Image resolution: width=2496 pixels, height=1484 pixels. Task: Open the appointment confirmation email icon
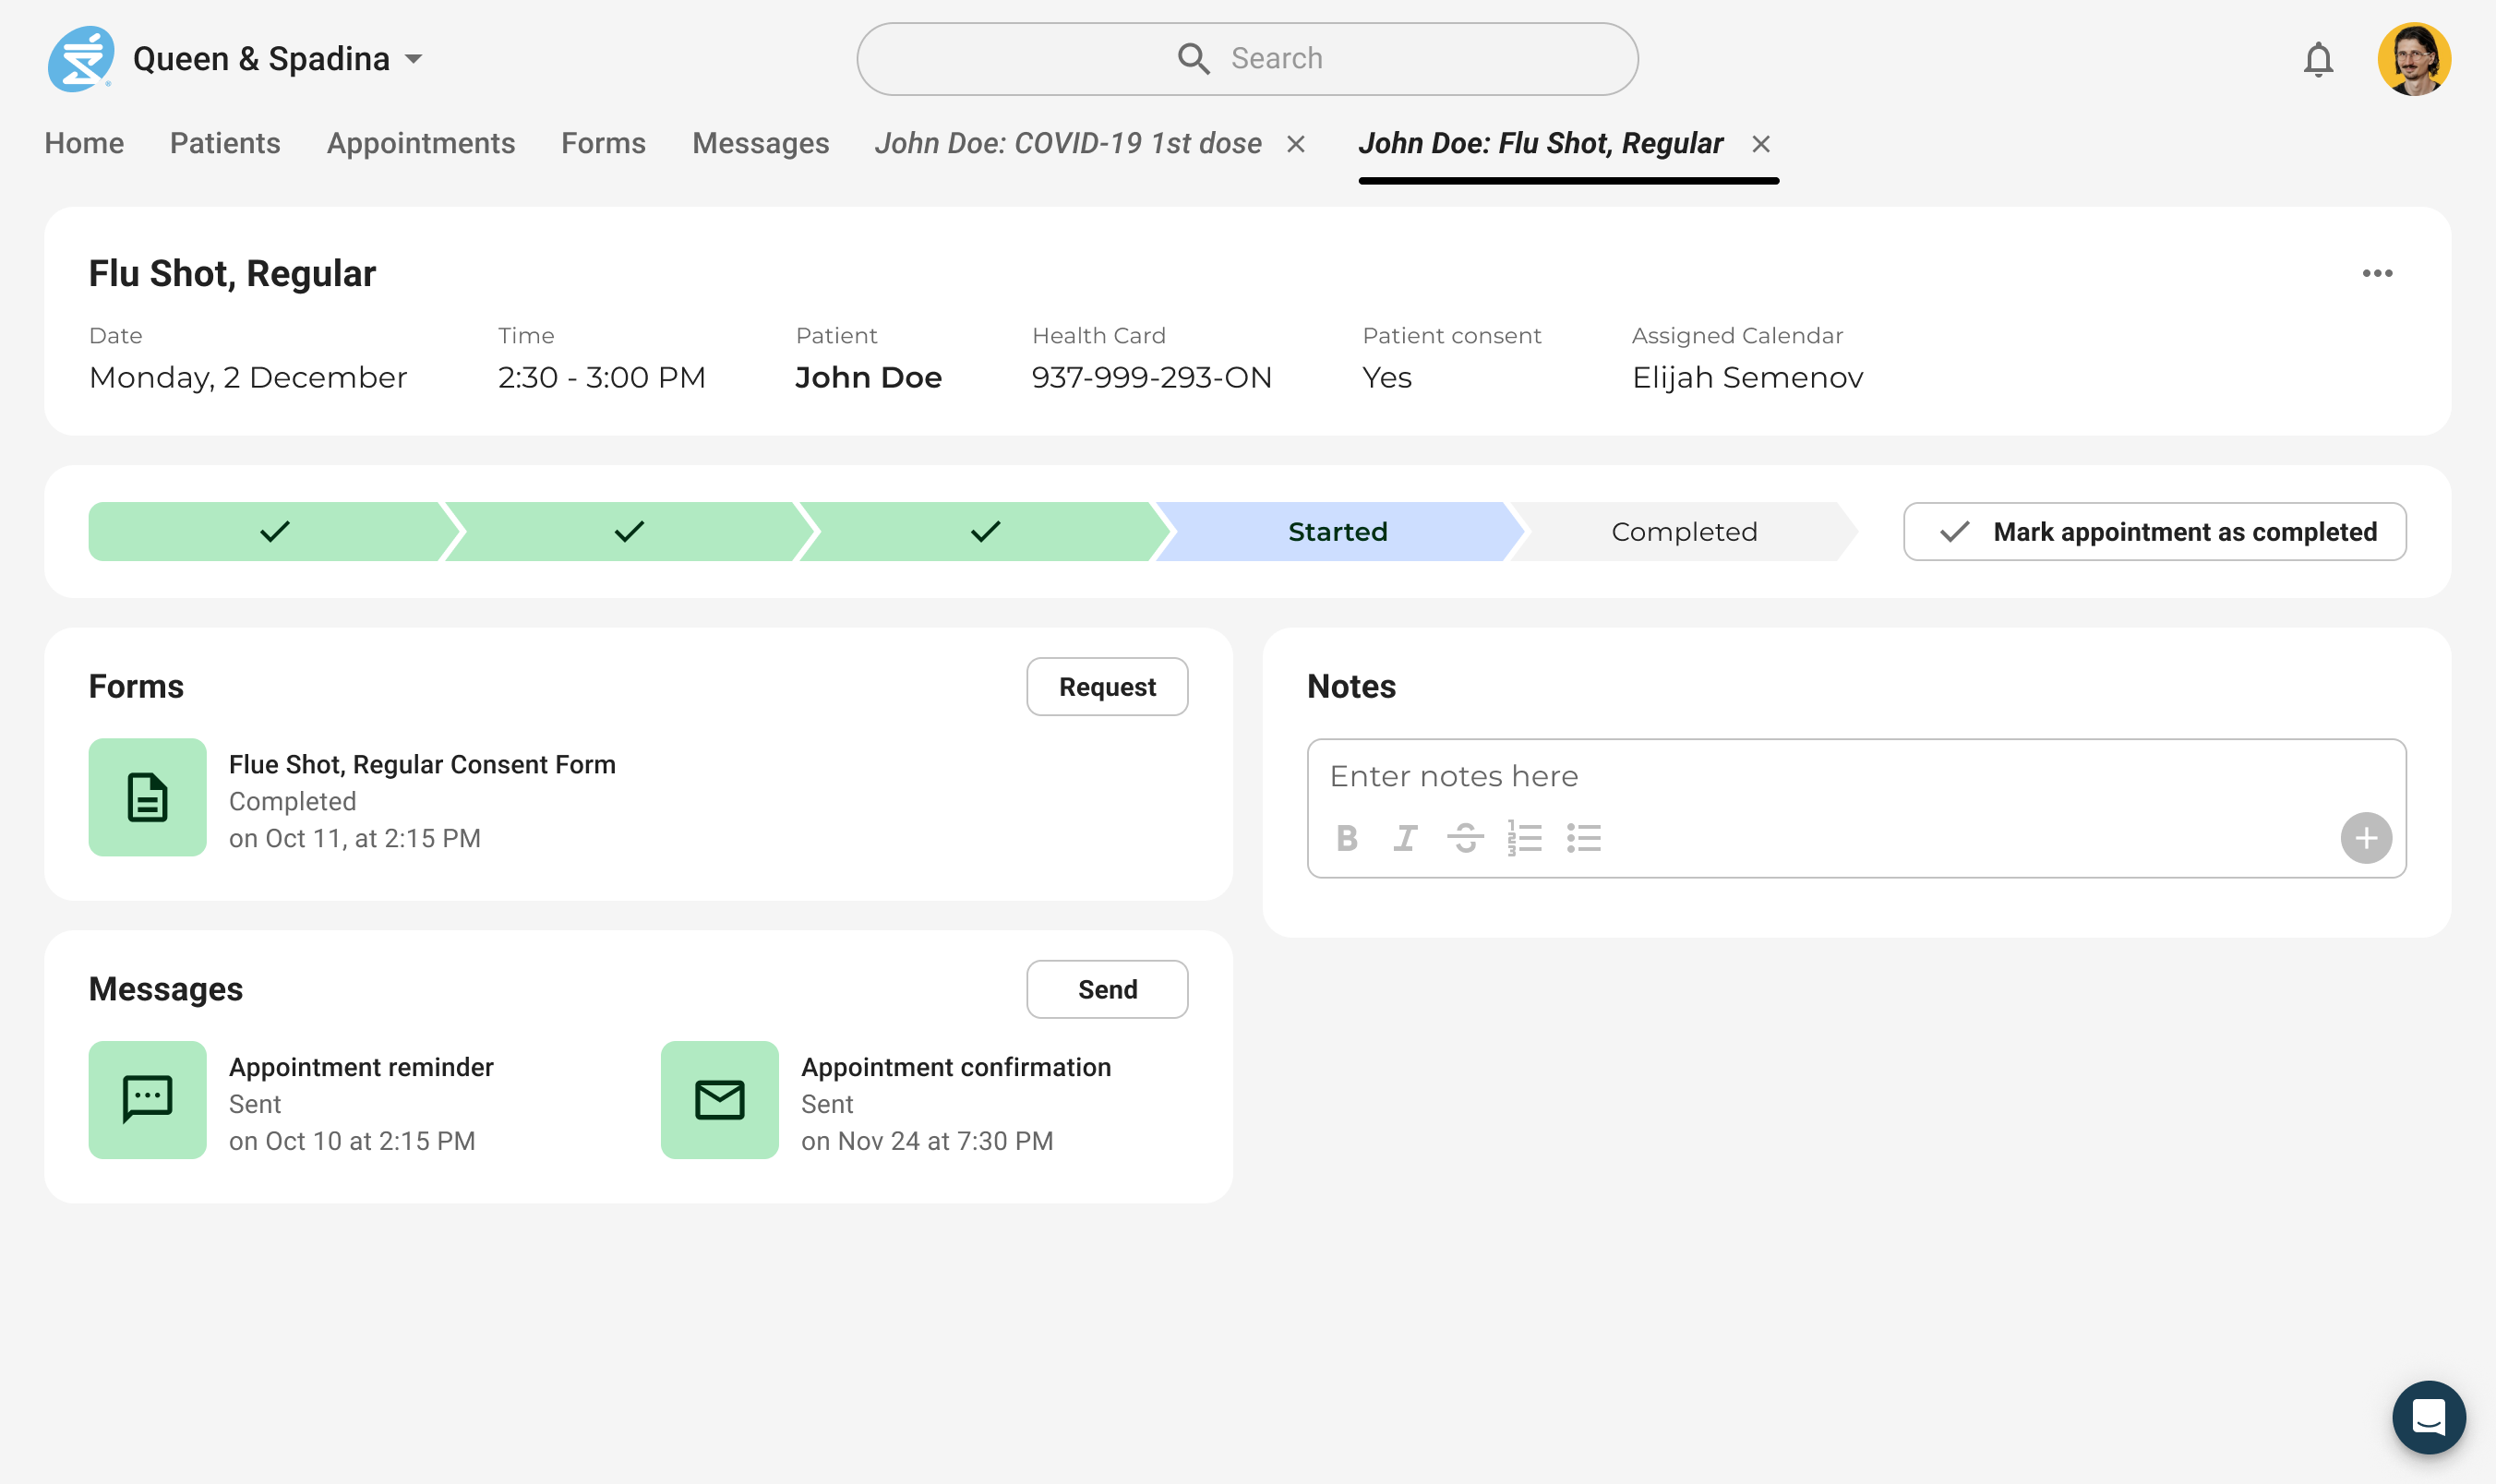[x=719, y=1100]
